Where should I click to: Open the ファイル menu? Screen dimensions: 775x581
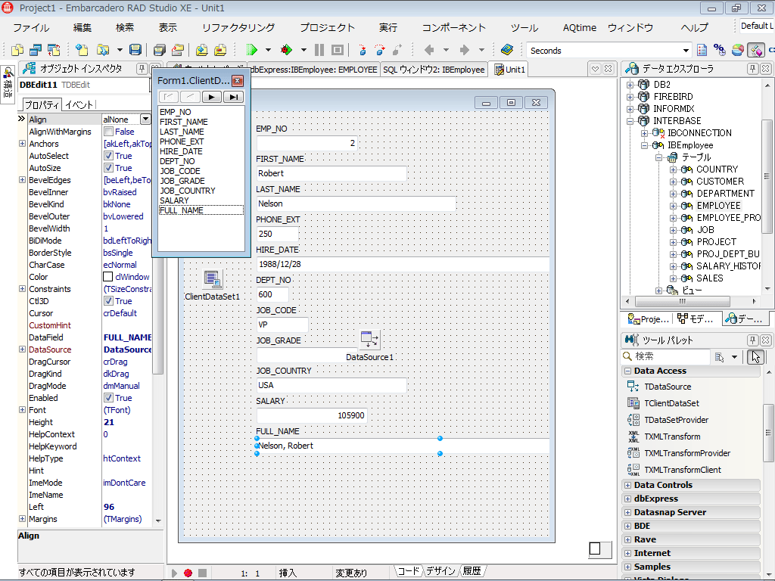tap(31, 28)
